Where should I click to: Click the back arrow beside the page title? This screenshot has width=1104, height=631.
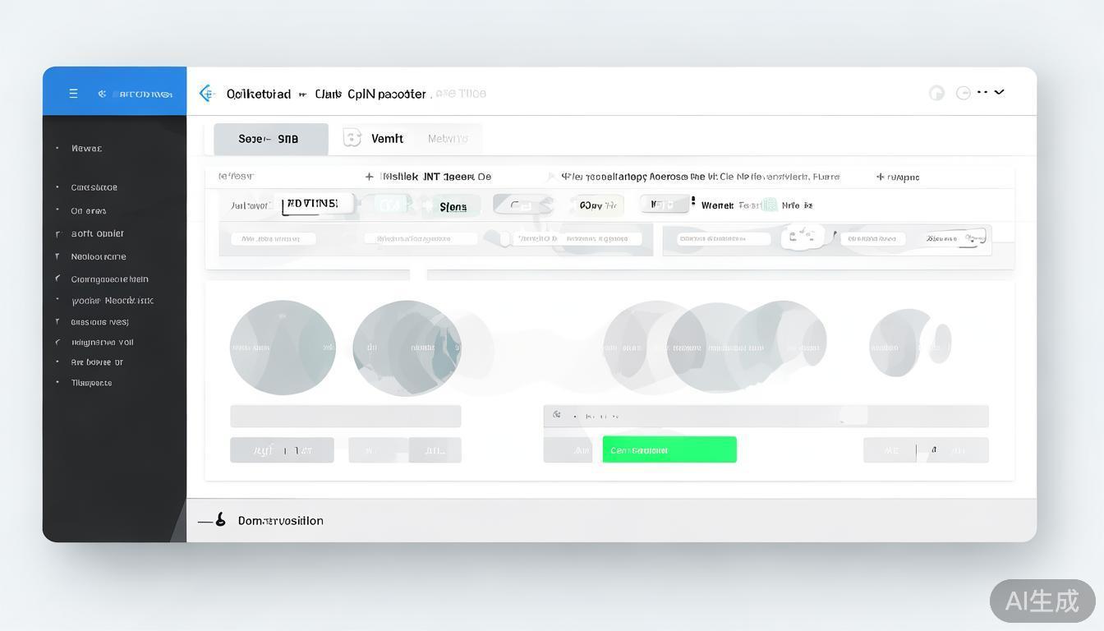[206, 93]
